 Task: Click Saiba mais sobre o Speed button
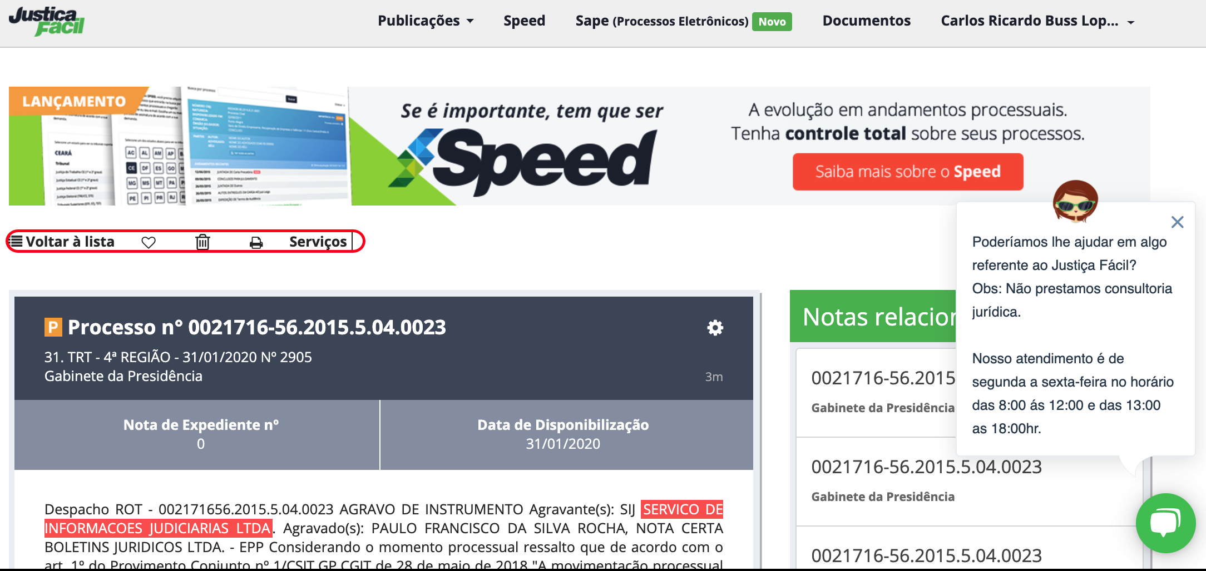[x=907, y=172]
